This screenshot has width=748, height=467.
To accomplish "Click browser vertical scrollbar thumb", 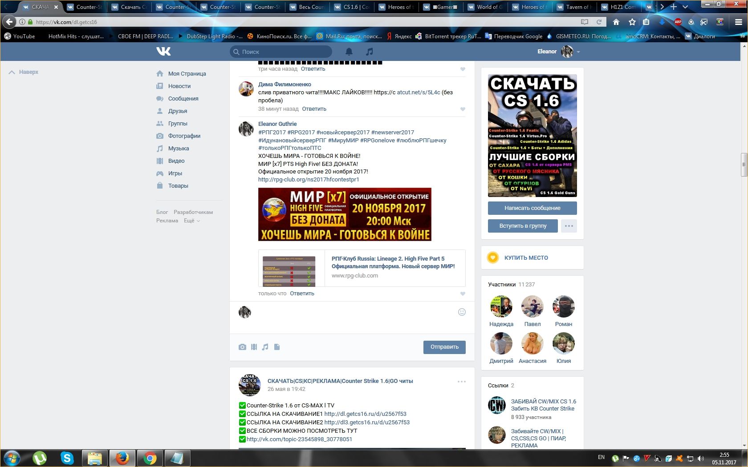I will coord(744,165).
